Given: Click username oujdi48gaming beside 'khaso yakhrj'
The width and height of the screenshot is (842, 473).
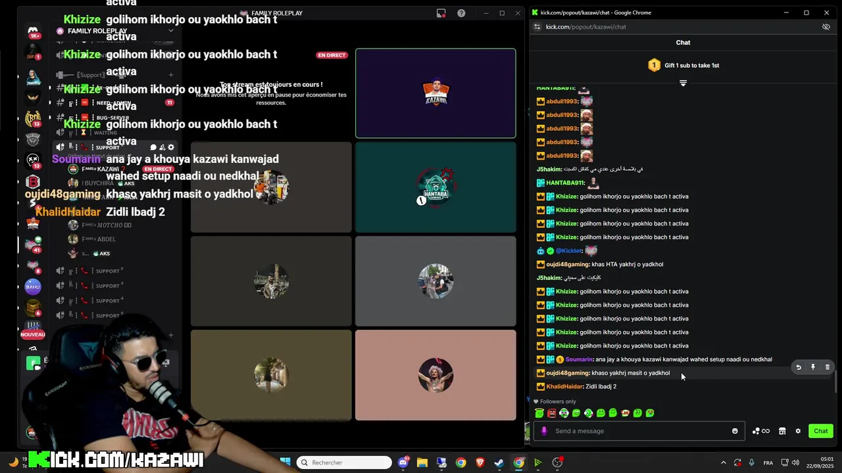Looking at the screenshot, I should pos(568,373).
